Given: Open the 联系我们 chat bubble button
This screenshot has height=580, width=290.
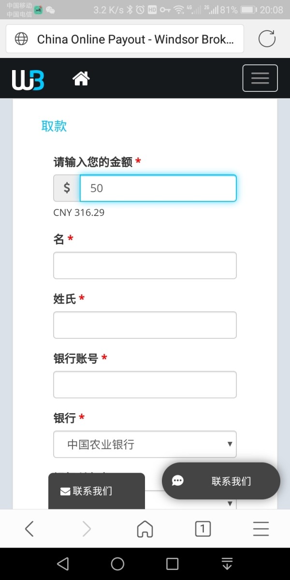Looking at the screenshot, I should pos(221,481).
